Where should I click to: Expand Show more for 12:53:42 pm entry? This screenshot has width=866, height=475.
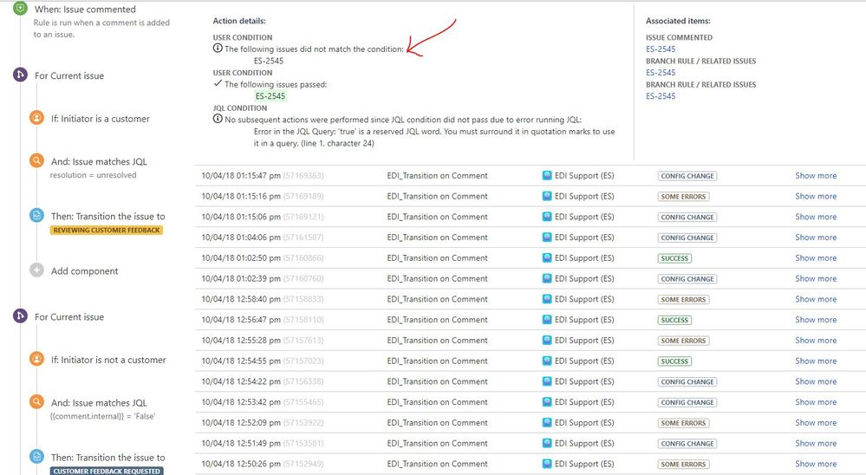pyautogui.click(x=816, y=402)
